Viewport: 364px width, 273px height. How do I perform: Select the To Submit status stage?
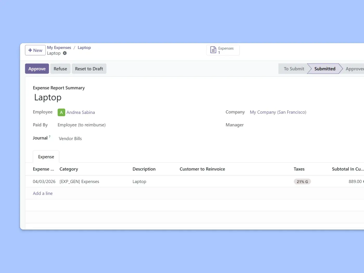[294, 69]
